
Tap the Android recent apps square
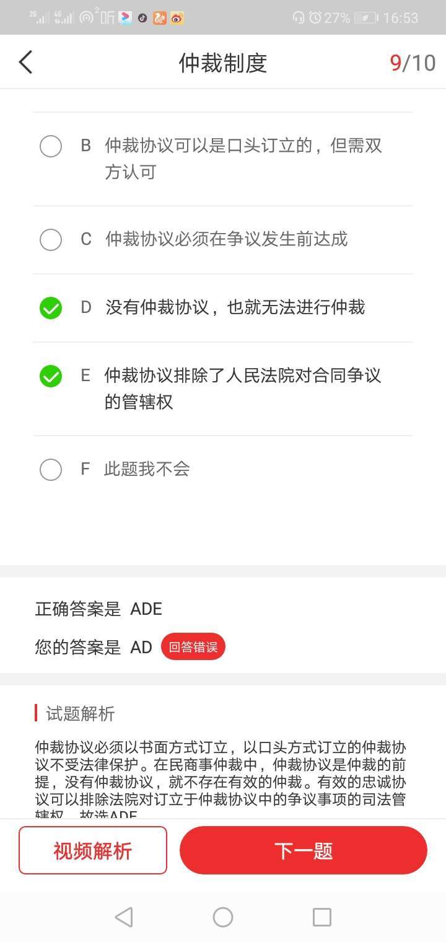coord(321,917)
